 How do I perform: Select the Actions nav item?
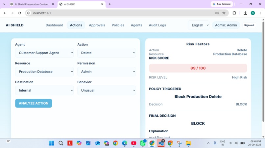click(x=76, y=25)
